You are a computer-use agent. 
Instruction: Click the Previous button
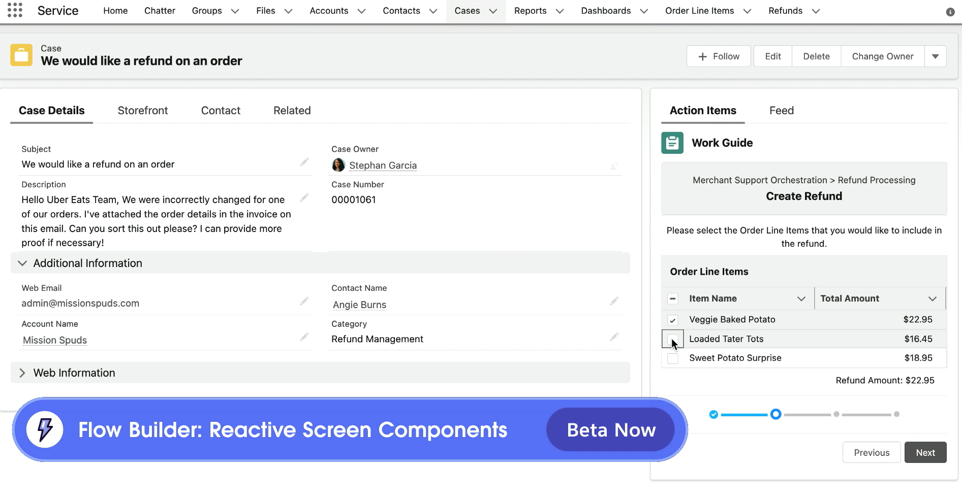pos(872,452)
